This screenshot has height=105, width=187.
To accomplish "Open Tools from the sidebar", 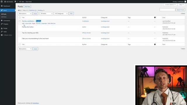I will click(x=5, y=32).
